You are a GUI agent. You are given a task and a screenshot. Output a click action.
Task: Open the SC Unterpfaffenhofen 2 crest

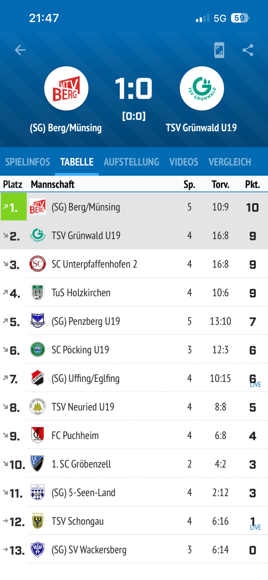click(38, 264)
